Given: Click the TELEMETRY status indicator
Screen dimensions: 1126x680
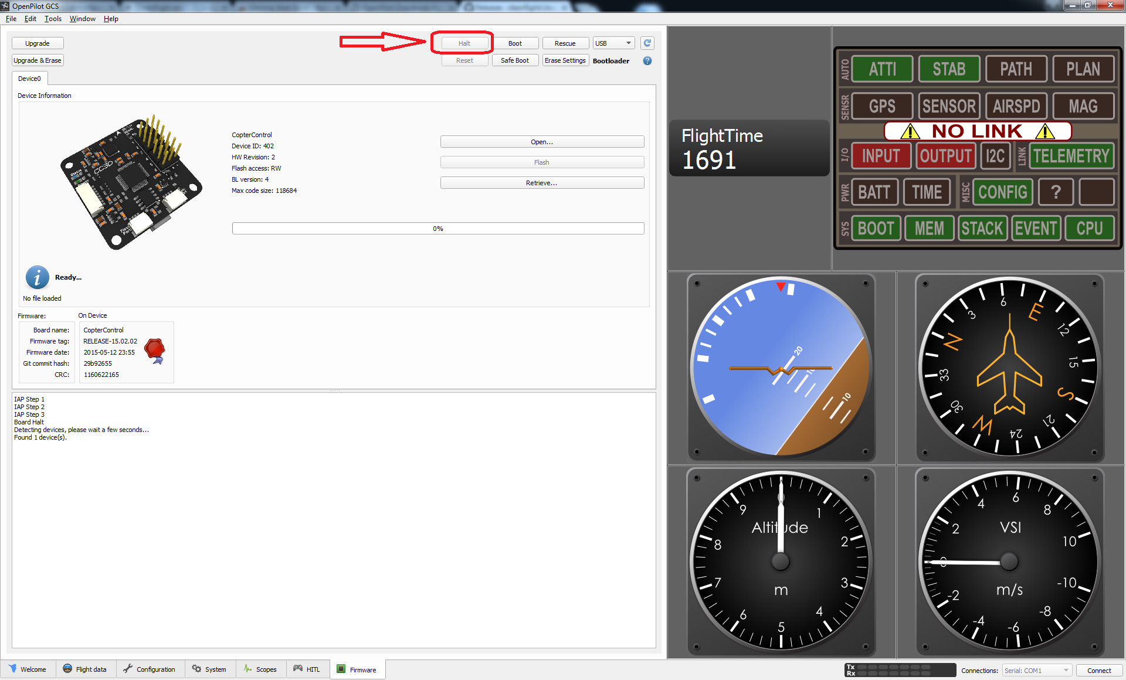Looking at the screenshot, I should (1071, 156).
